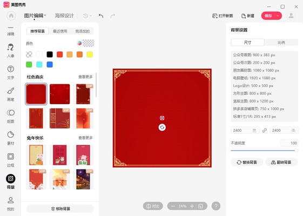Switch to the 最近使用 tab
The height and width of the screenshot is (216, 303).
(x=60, y=31)
